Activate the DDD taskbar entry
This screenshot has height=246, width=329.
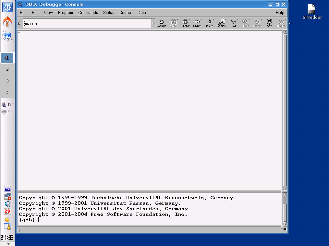(8, 105)
